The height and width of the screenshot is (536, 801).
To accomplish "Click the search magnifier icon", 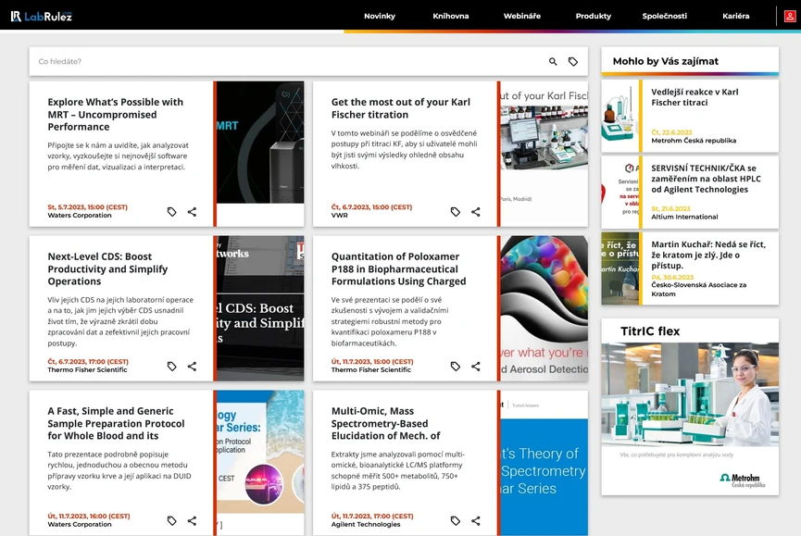I will 553,61.
